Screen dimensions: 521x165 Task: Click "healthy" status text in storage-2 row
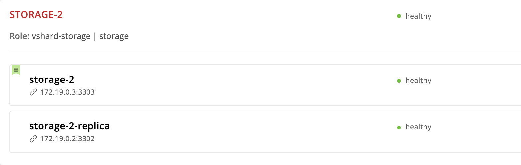418,81
